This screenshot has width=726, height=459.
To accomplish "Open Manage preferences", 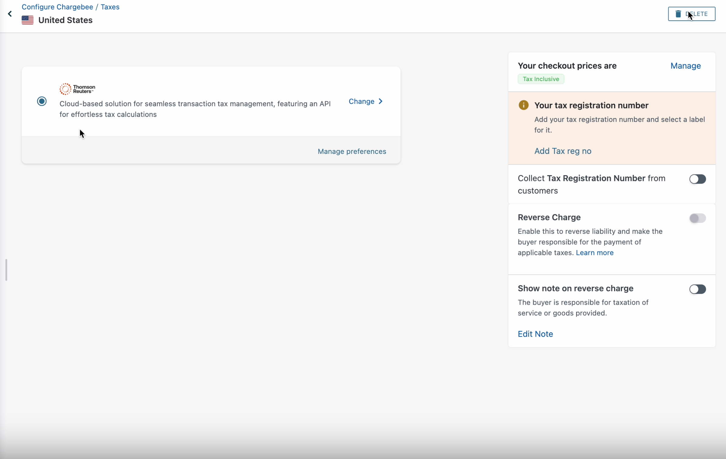I will pos(352,151).
